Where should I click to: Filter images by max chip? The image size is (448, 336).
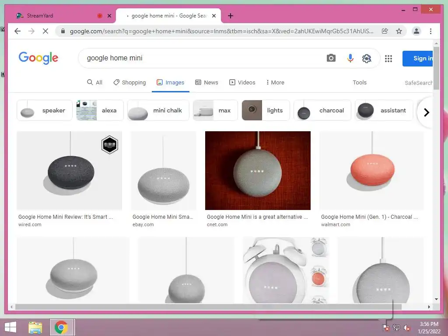tap(215, 110)
